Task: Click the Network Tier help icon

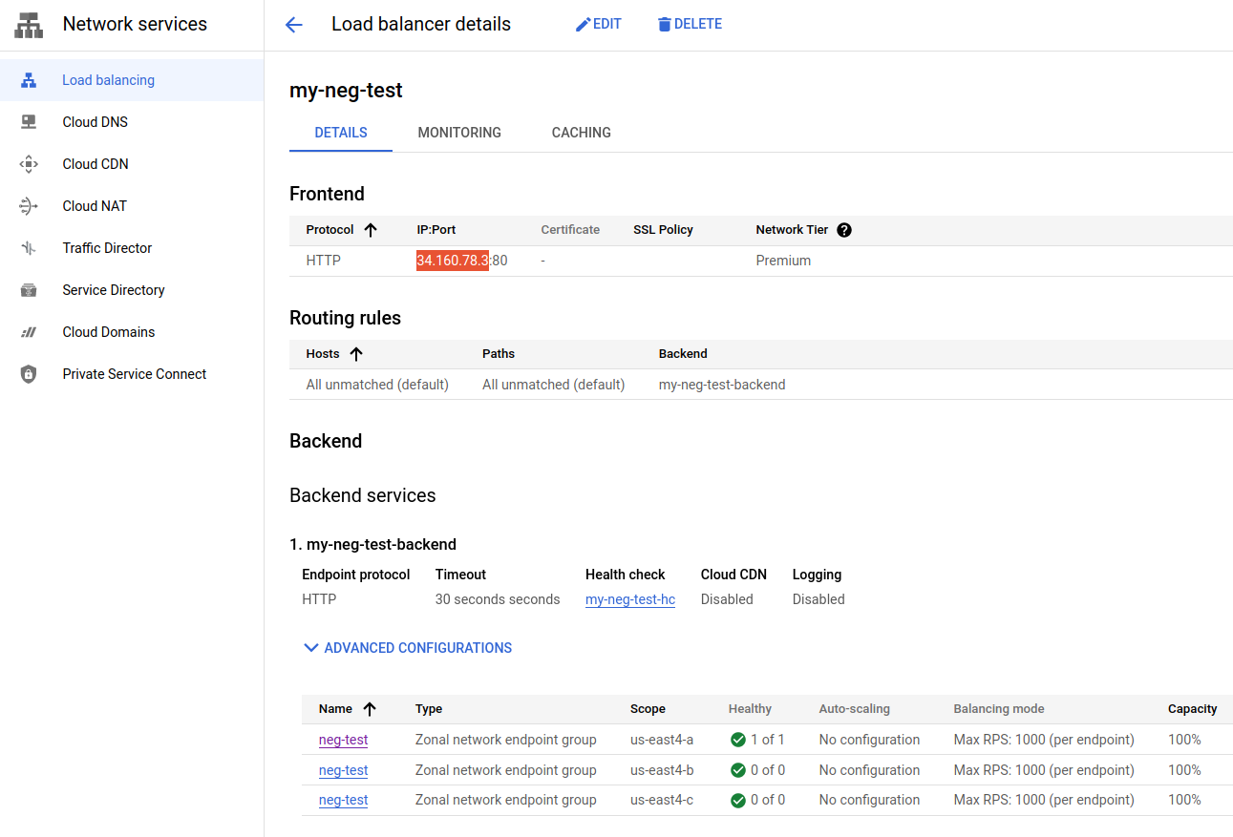Action: click(x=843, y=230)
